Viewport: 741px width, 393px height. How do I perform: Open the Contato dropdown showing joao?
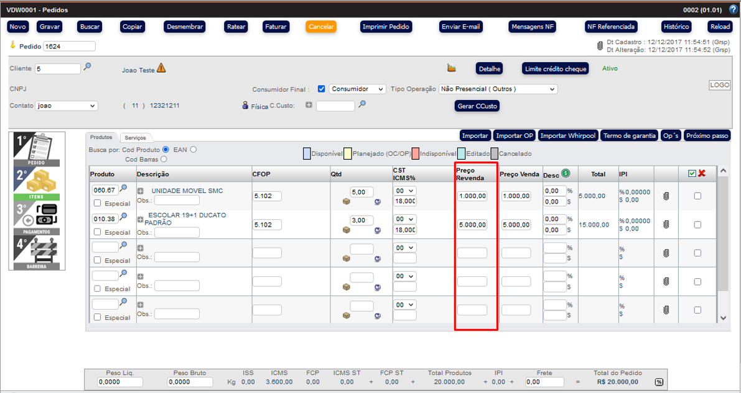coord(67,106)
